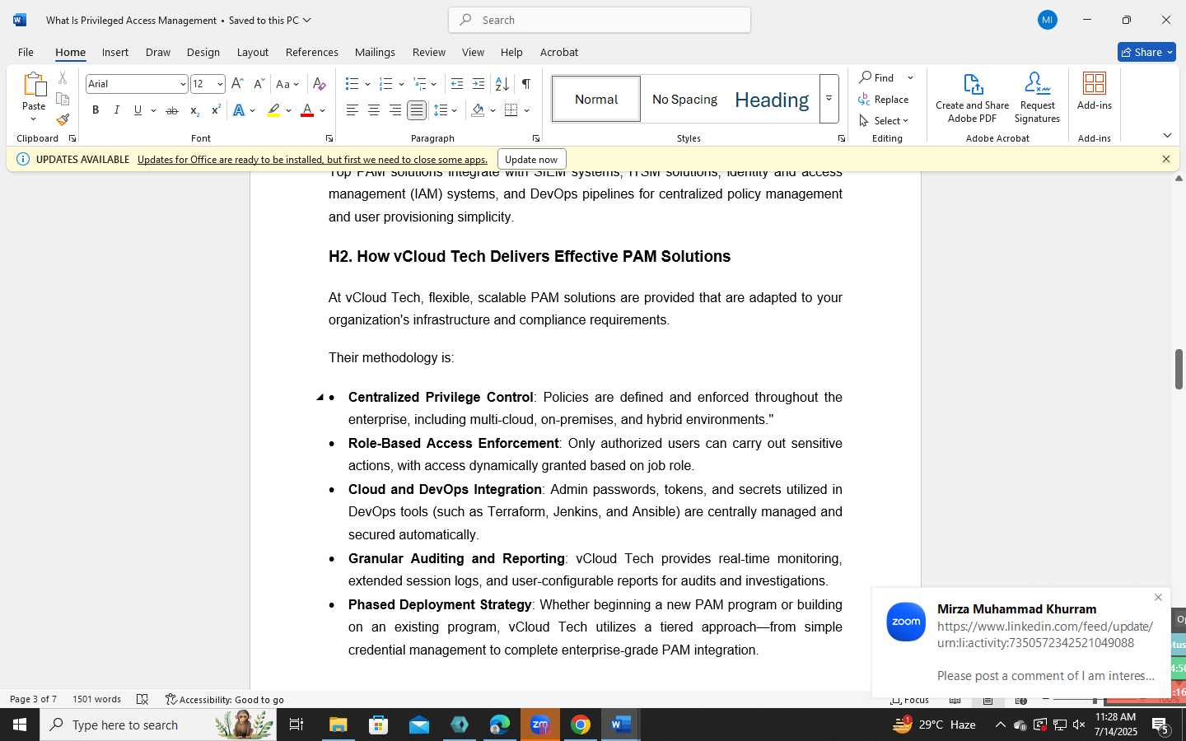The image size is (1186, 741).
Task: Apply strikethrough formatting
Action: [171, 110]
